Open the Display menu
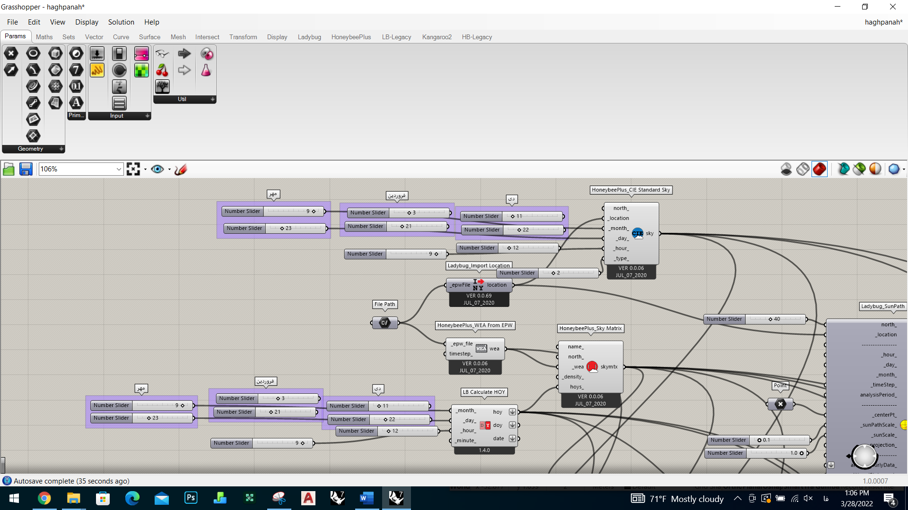 [x=87, y=22]
